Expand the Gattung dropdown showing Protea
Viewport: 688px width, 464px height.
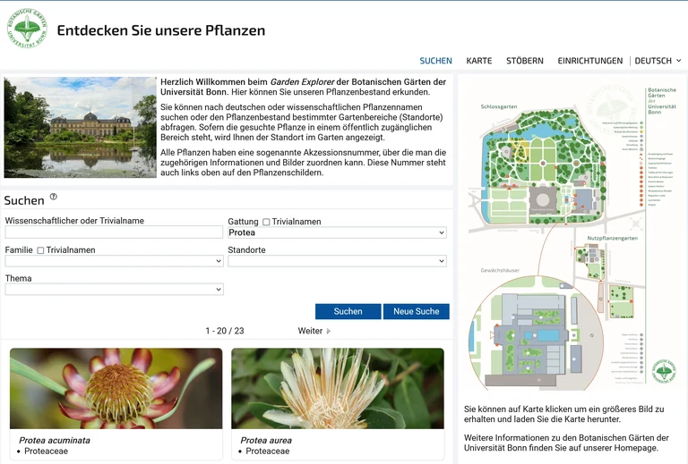(x=337, y=232)
